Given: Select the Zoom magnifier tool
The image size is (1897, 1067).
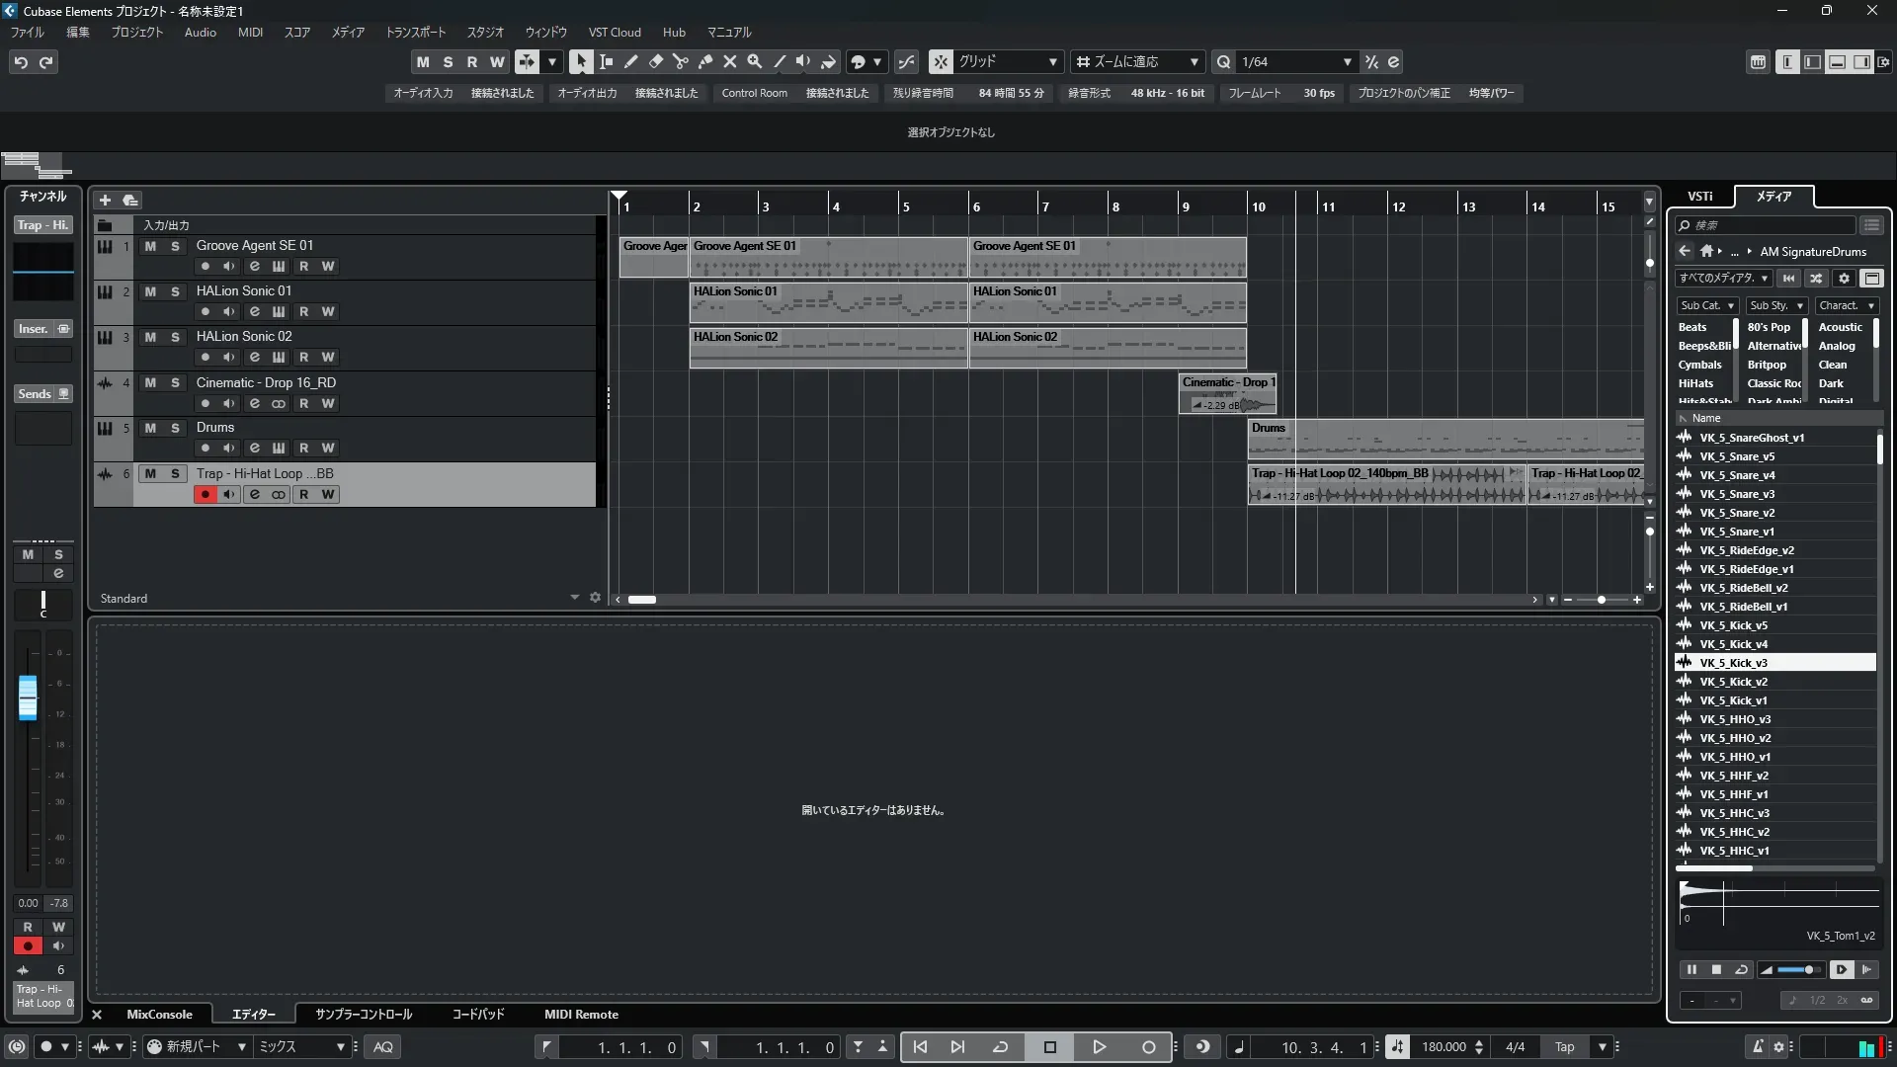Looking at the screenshot, I should (x=755, y=61).
